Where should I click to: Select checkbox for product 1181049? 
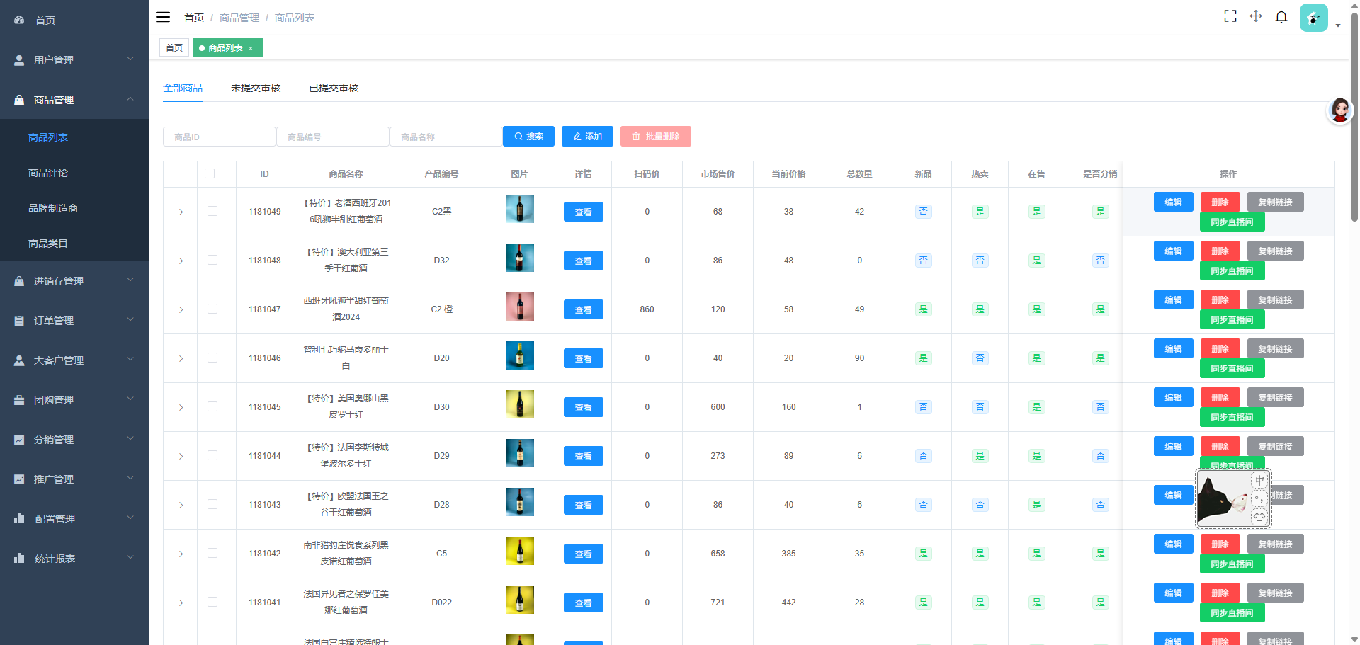(212, 211)
